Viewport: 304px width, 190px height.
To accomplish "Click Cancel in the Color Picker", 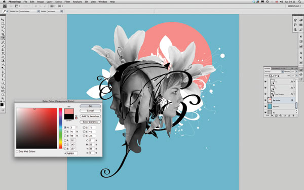I will tap(90, 110).
